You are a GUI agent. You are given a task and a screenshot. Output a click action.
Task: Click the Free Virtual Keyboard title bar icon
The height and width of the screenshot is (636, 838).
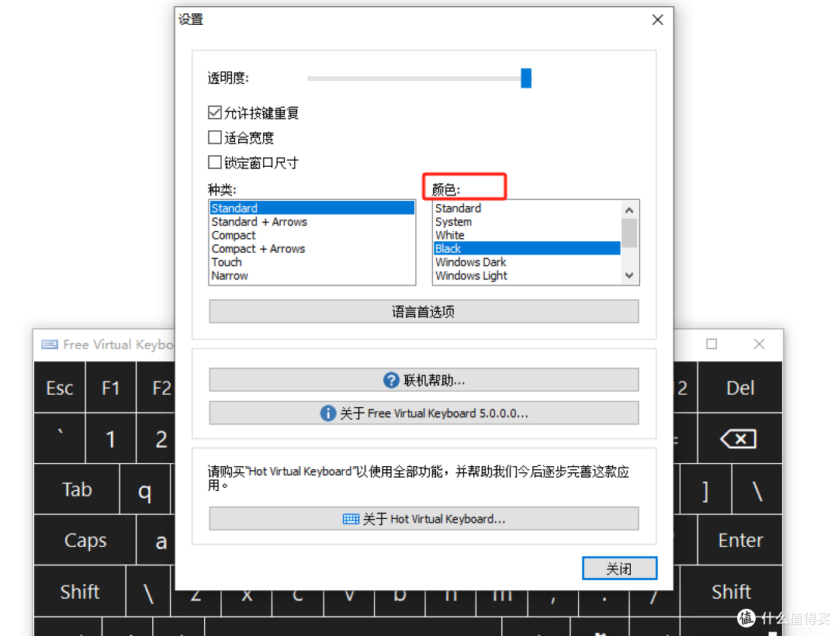pos(50,344)
